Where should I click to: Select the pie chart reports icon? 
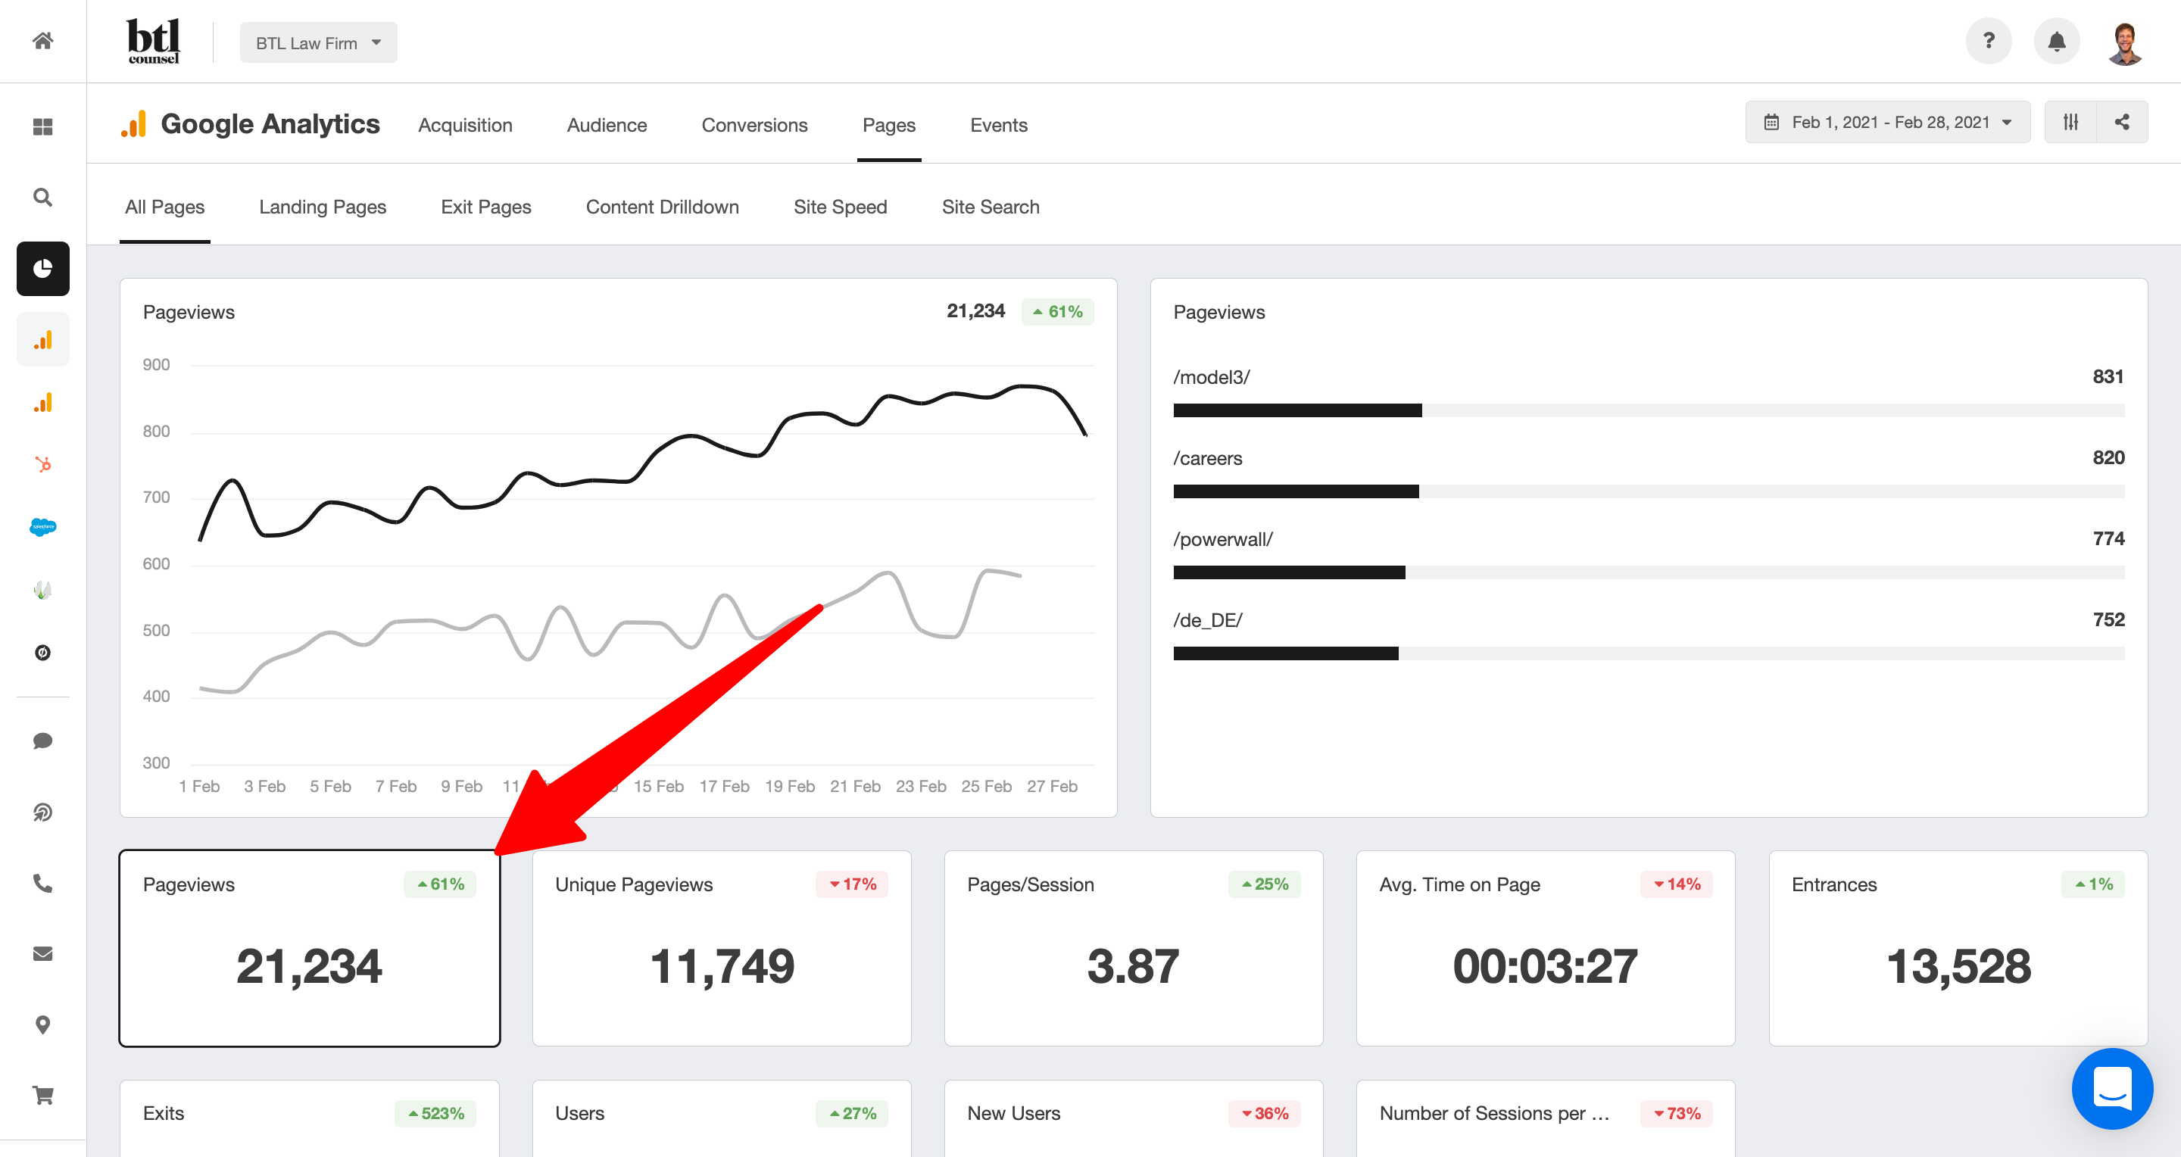point(42,268)
